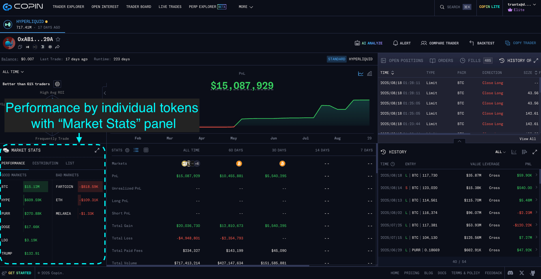The width and height of the screenshot is (541, 279).
Task: Open Compare Trader
Action: click(440, 43)
